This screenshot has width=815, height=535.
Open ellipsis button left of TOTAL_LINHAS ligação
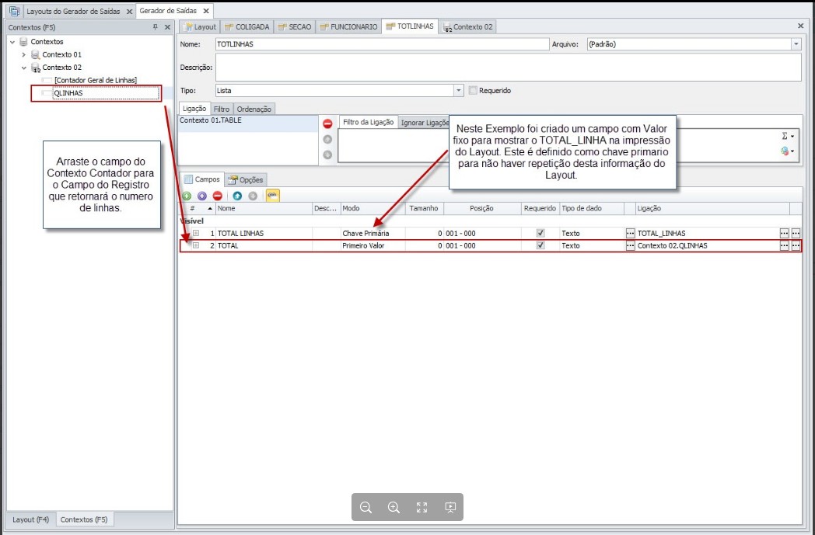pyautogui.click(x=630, y=233)
